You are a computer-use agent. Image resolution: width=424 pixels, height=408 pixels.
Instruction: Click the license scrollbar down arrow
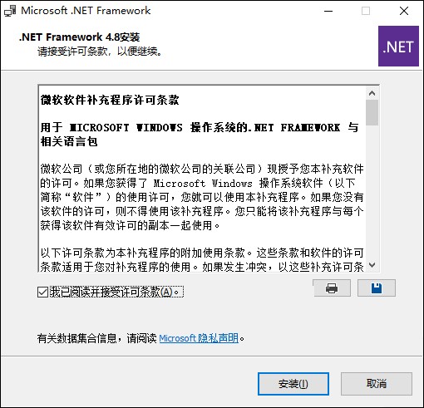pos(372,265)
